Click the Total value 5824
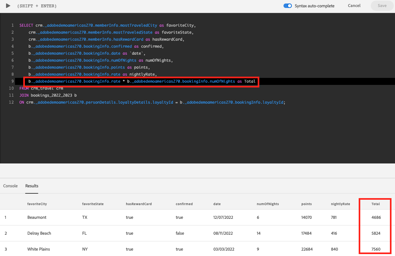This screenshot has height=256, width=395. pyautogui.click(x=376, y=233)
